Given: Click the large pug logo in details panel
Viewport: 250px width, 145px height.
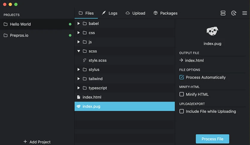Looking at the screenshot, I should [212, 31].
